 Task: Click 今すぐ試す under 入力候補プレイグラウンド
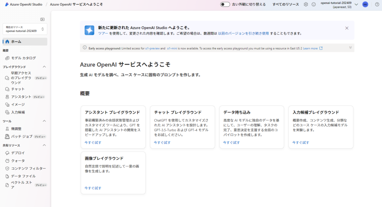[x=301, y=143]
